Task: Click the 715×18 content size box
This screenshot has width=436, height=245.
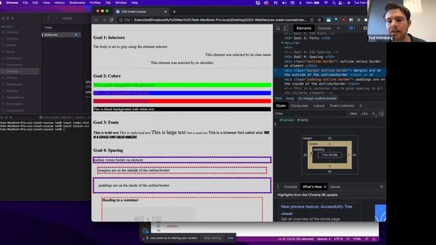Action: point(330,155)
